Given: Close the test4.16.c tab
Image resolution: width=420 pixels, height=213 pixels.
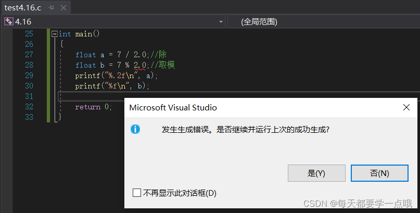Looking at the screenshot, I should (63, 8).
